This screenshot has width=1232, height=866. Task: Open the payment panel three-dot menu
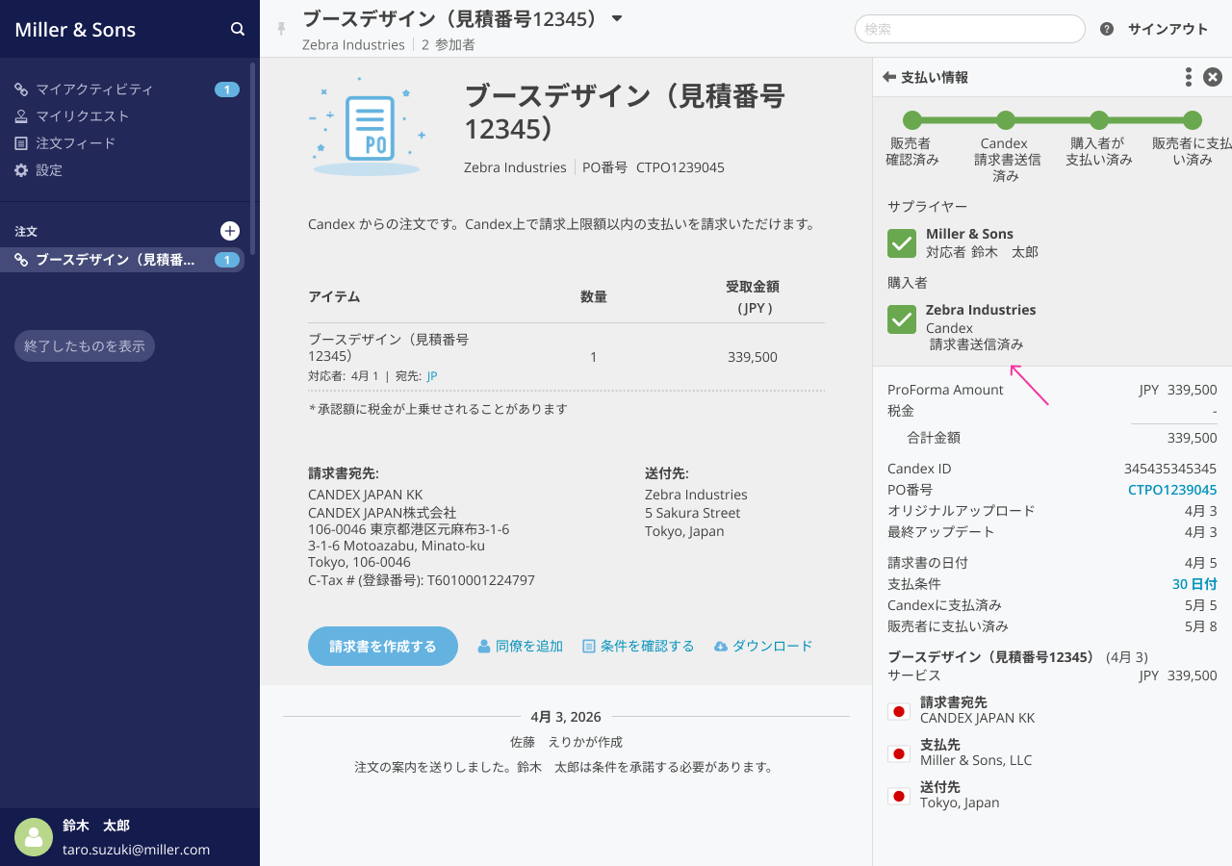[1189, 77]
